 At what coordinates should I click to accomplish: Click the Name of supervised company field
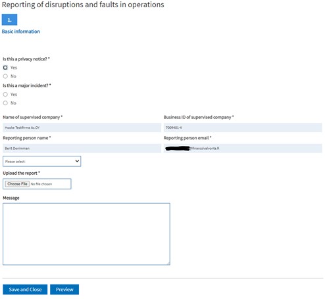click(82, 127)
